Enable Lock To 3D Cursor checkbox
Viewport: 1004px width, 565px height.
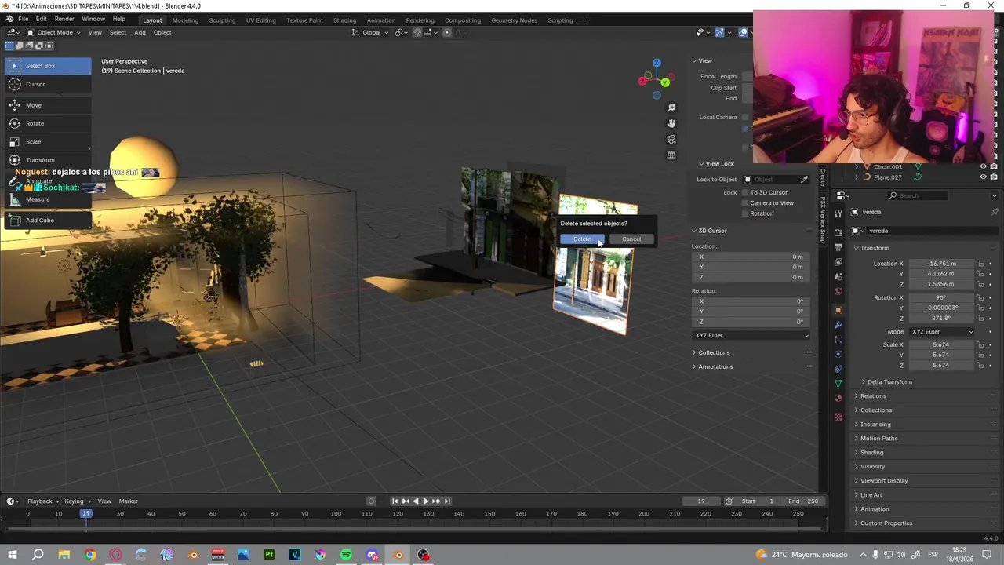pyautogui.click(x=745, y=192)
